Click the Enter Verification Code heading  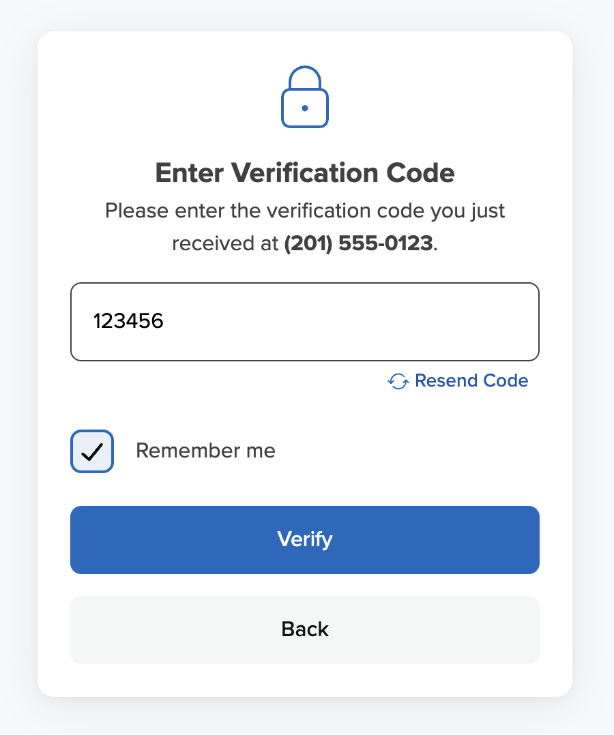click(x=304, y=172)
